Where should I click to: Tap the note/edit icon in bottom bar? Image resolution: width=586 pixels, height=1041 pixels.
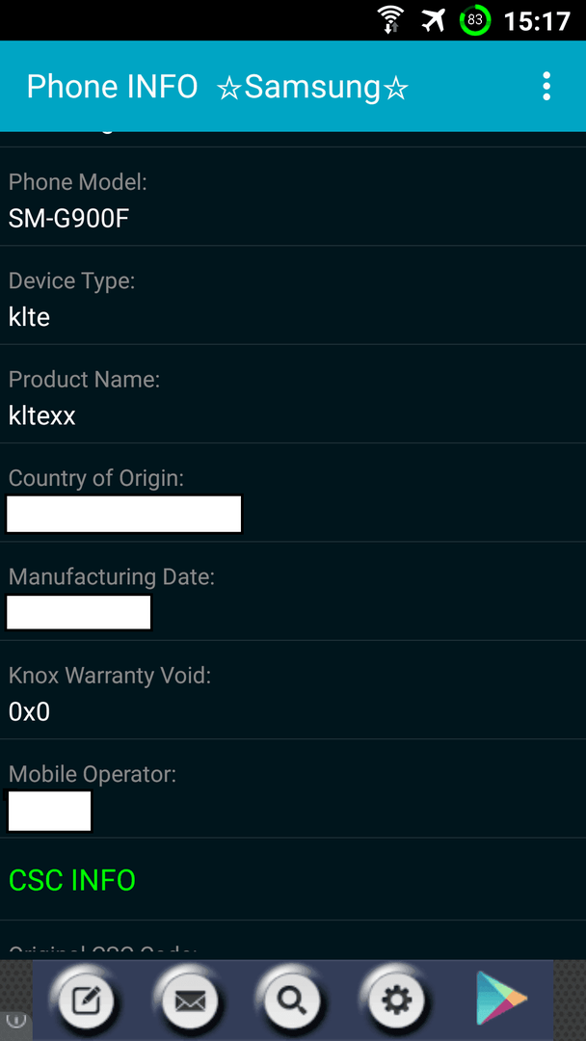tap(87, 999)
